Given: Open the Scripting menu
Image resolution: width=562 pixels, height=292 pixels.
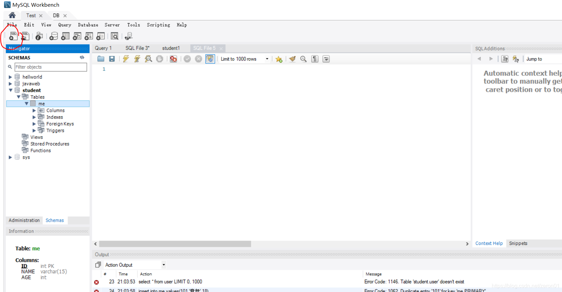Looking at the screenshot, I should coord(158,25).
